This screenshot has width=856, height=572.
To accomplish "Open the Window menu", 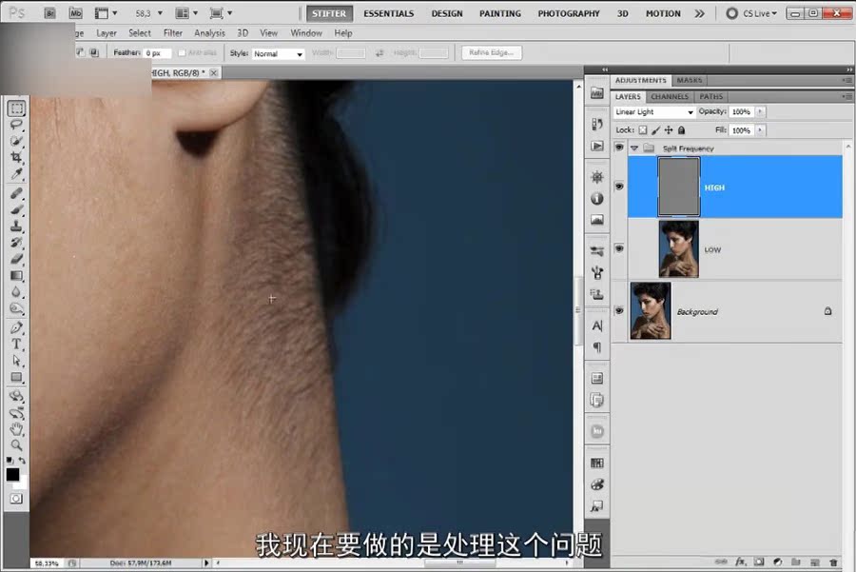I will point(306,32).
